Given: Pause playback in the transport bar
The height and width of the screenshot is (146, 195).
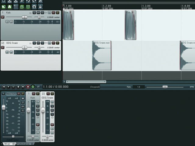Looking at the screenshot, I should [13, 87].
